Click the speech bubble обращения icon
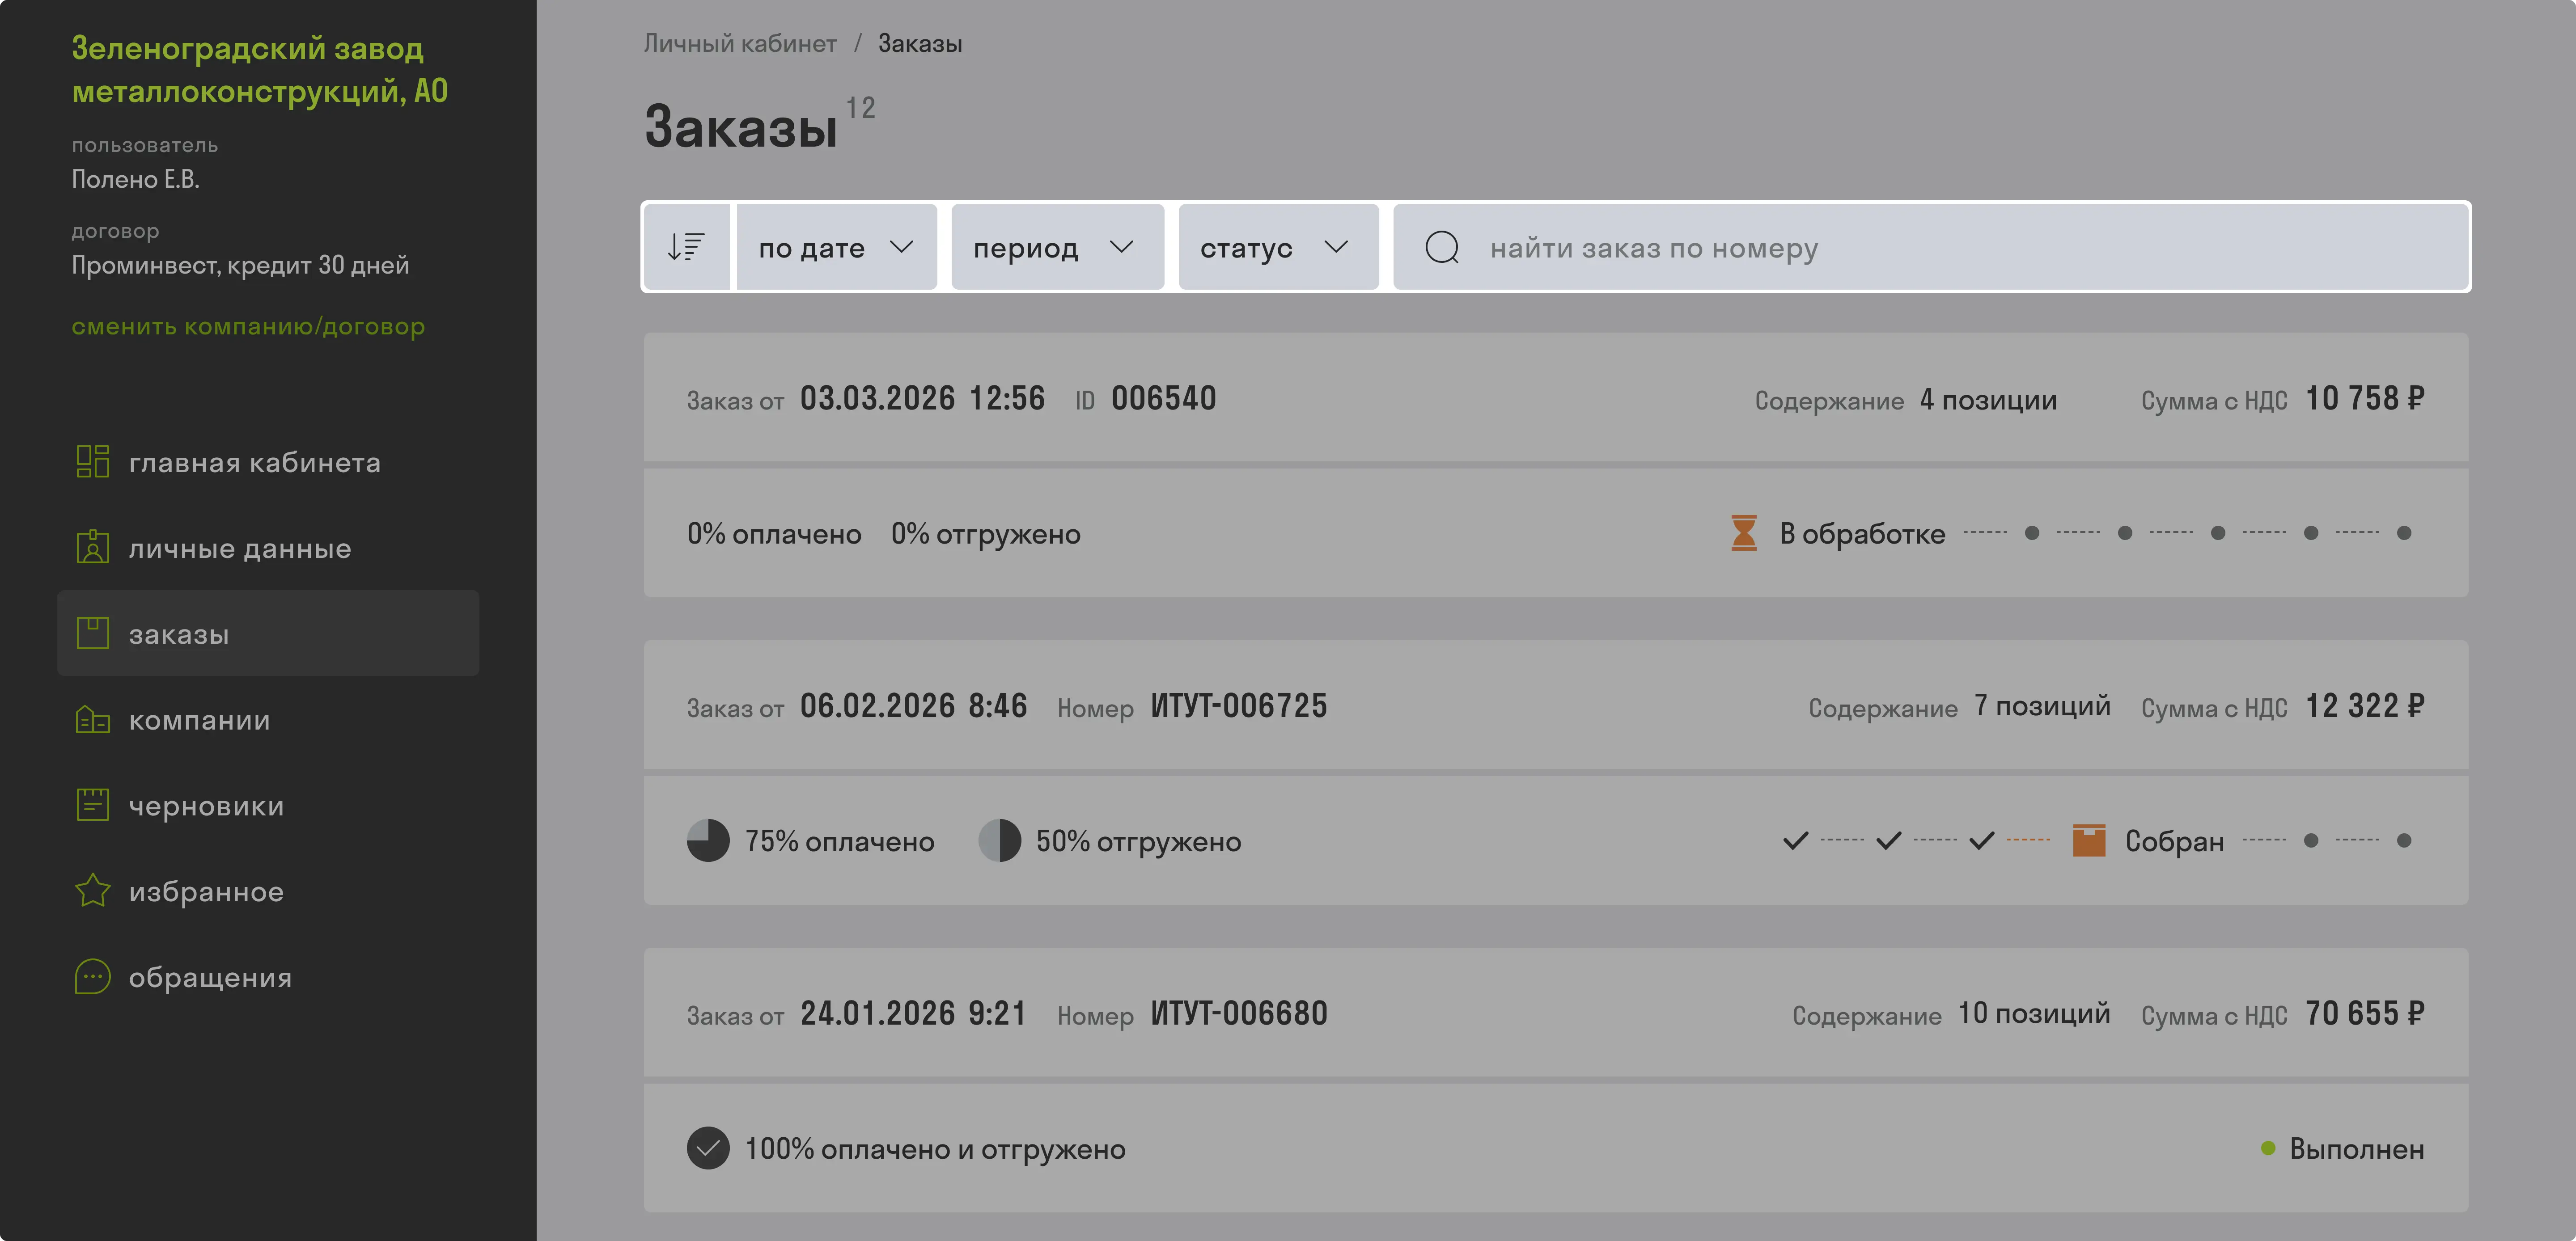This screenshot has height=1241, width=2576. 93,977
